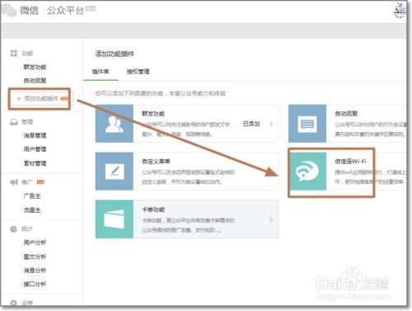412x311 pixels.
Task: Switch to the 授权管理 tab
Action: coord(138,72)
